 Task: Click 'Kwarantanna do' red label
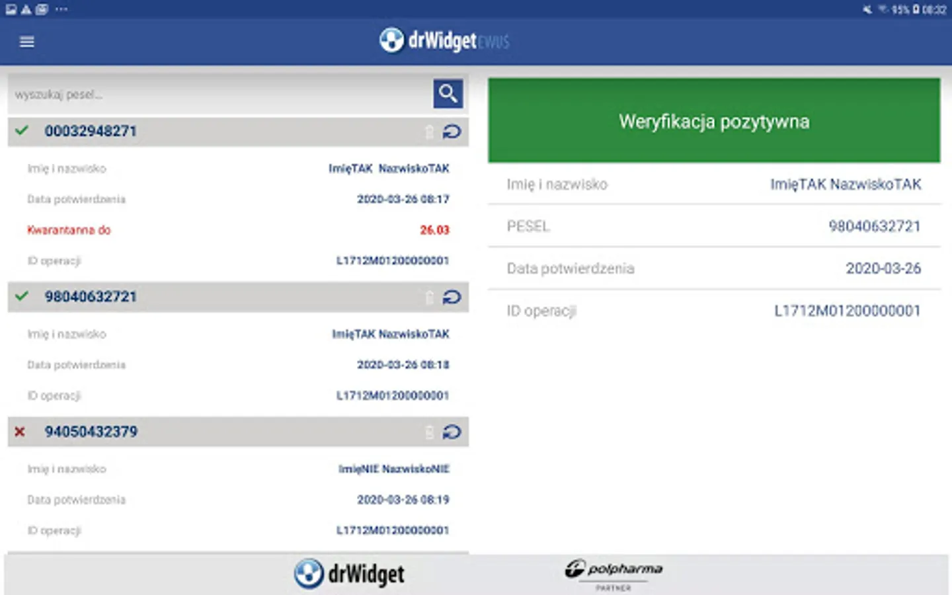[69, 230]
